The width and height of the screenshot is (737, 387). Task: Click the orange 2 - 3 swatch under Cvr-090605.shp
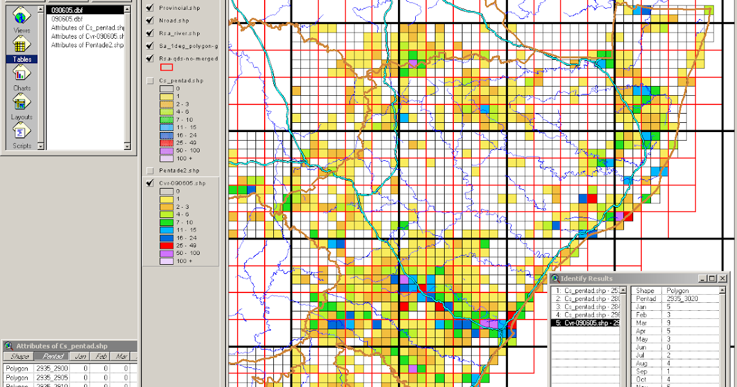pyautogui.click(x=166, y=207)
